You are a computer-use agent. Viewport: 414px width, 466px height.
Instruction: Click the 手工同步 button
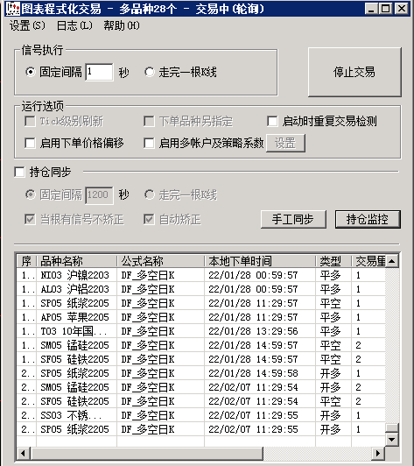293,219
